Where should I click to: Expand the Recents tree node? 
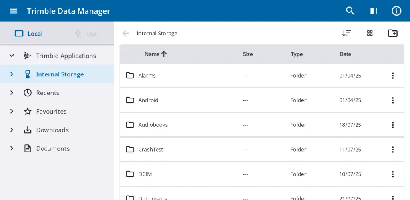click(x=12, y=93)
